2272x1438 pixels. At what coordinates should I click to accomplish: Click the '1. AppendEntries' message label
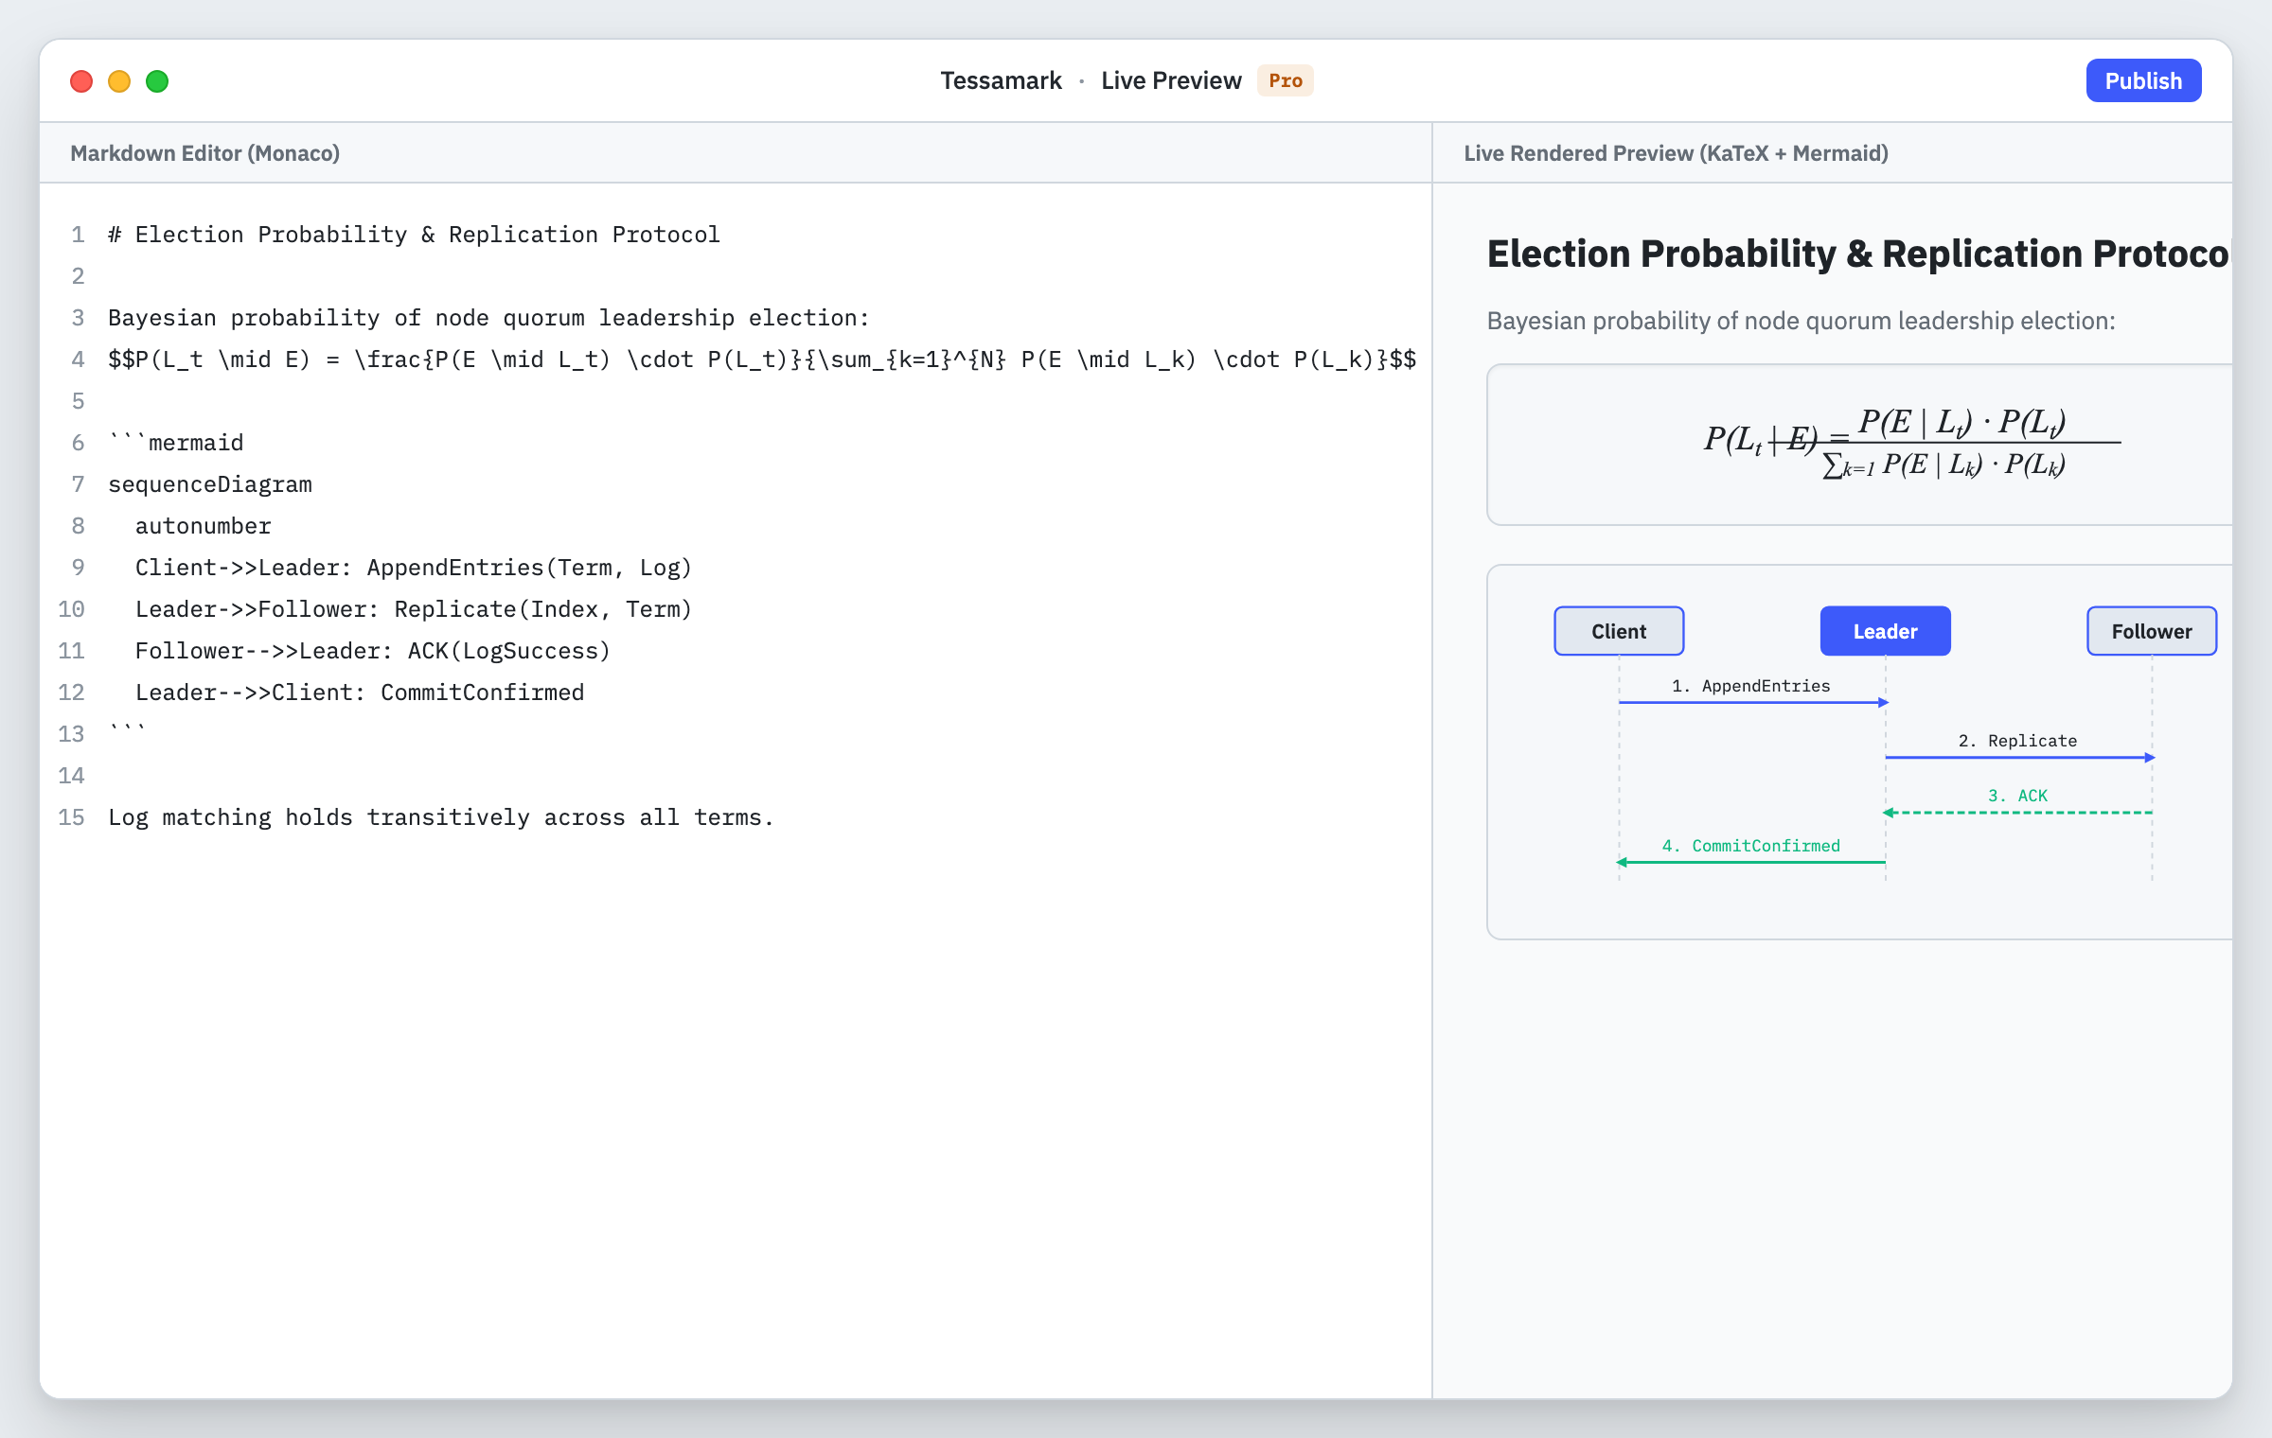coord(1751,686)
